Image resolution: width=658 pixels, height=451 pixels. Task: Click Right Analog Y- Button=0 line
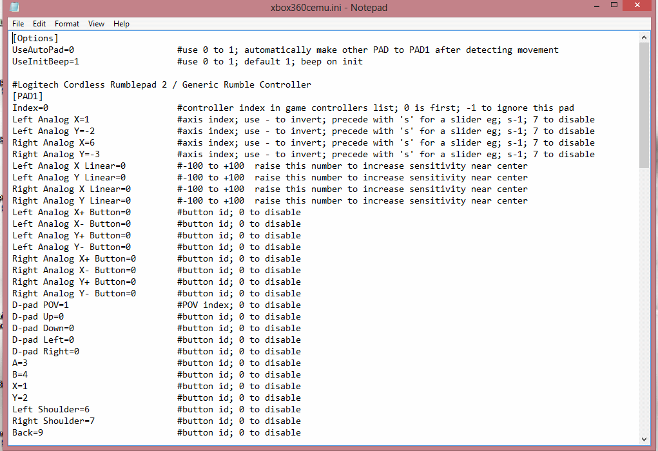(x=74, y=294)
